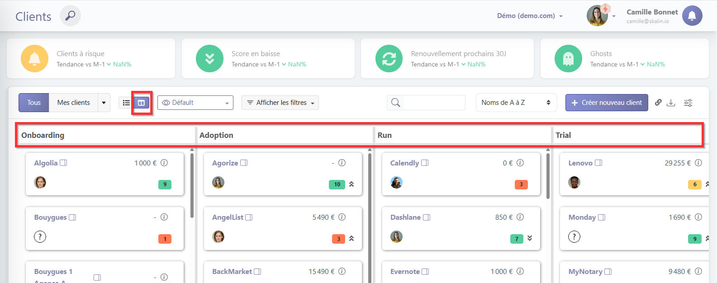Click the Adoption column header

pos(216,135)
